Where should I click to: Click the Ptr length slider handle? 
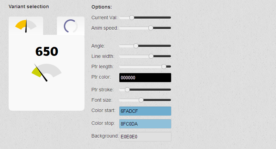(x=164, y=66)
